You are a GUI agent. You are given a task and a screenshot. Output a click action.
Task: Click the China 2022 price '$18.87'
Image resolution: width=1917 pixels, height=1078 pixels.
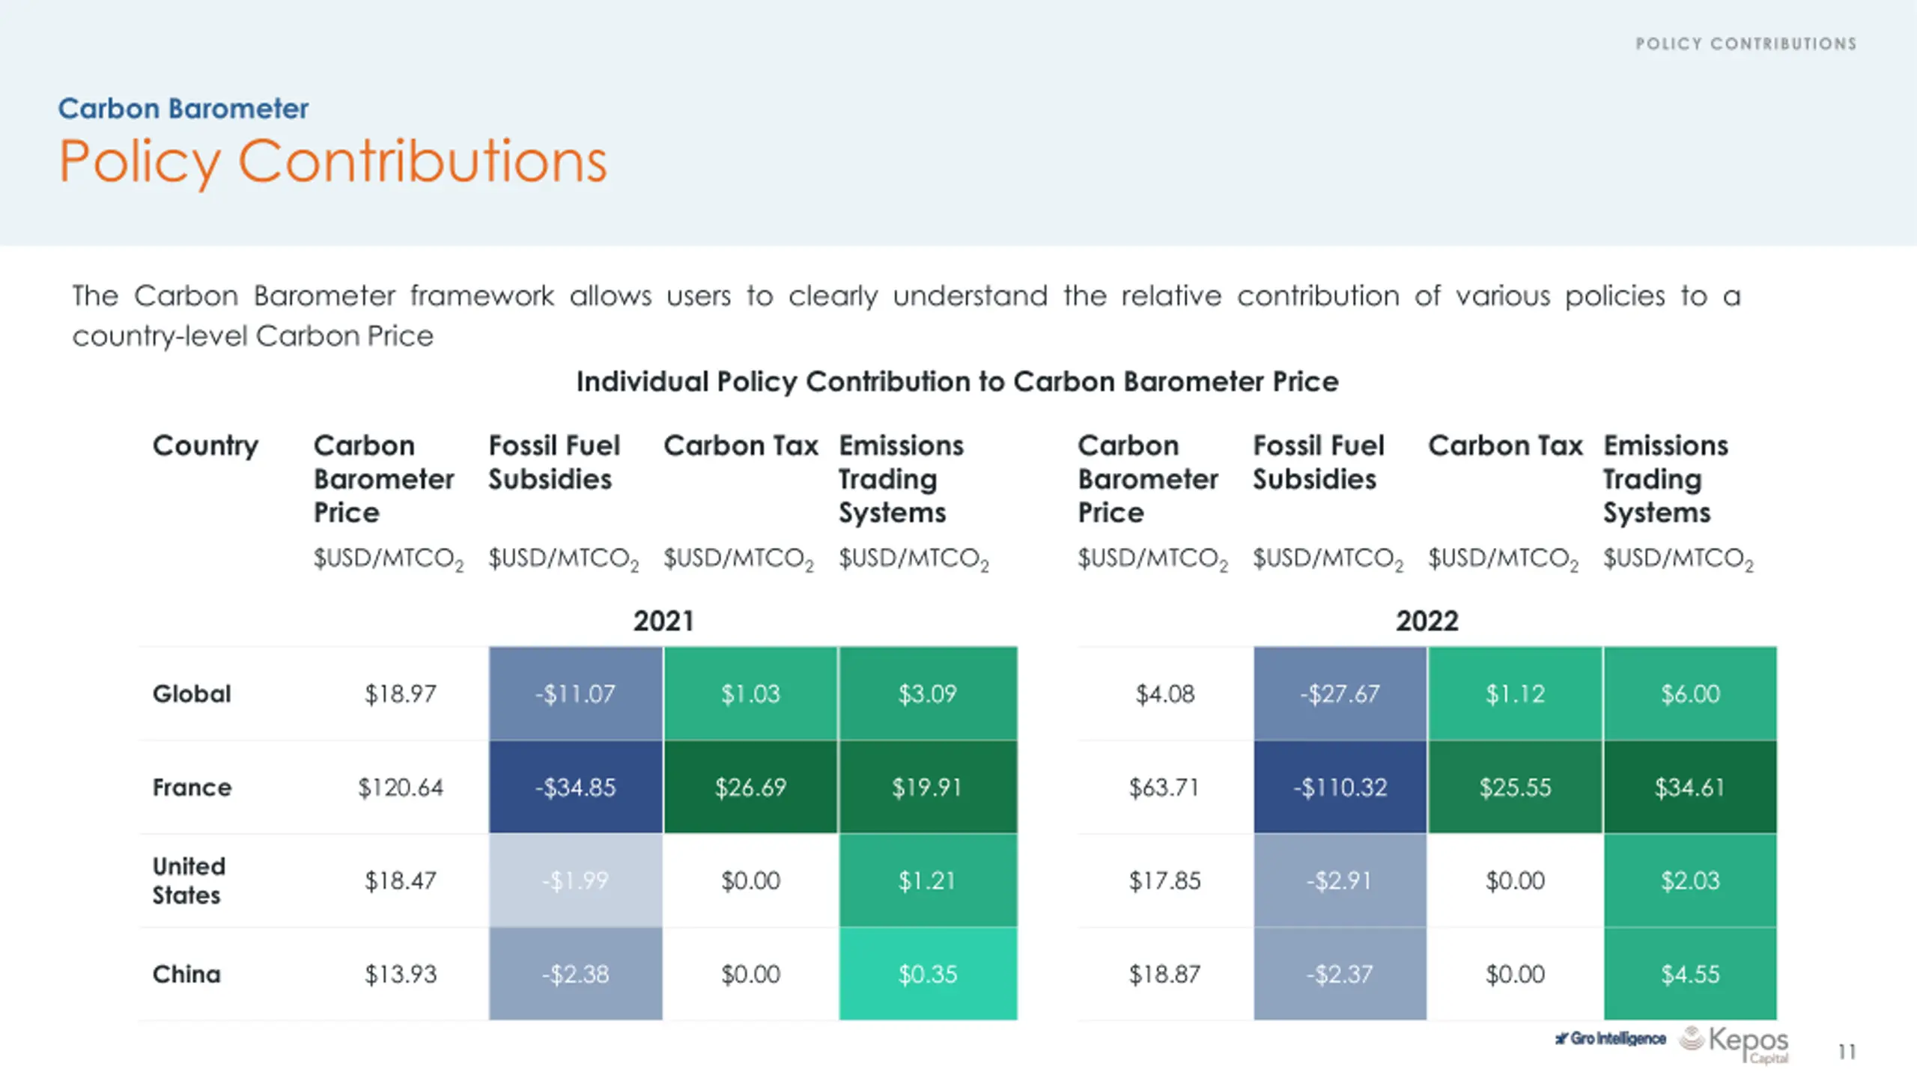click(1165, 974)
